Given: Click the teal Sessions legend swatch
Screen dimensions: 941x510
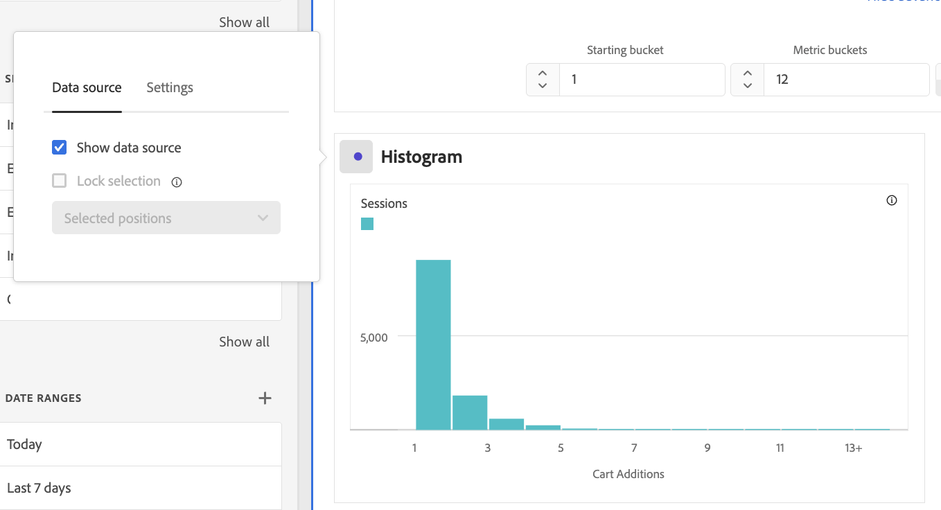Looking at the screenshot, I should point(367,224).
